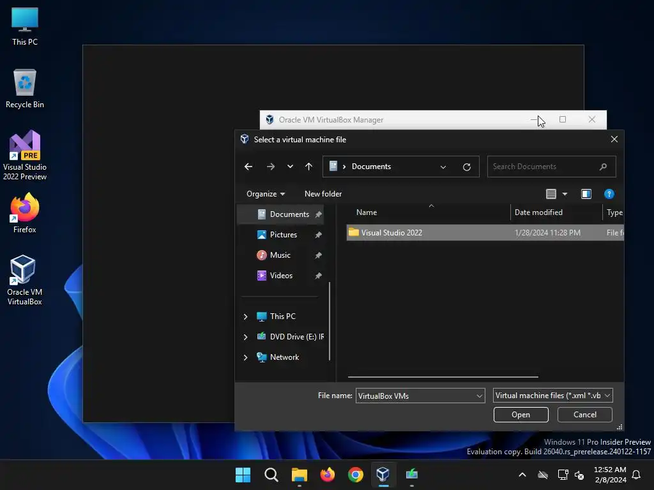This screenshot has height=490, width=654.
Task: Click the Documents breadcrumb in address bar
Action: coord(371,167)
